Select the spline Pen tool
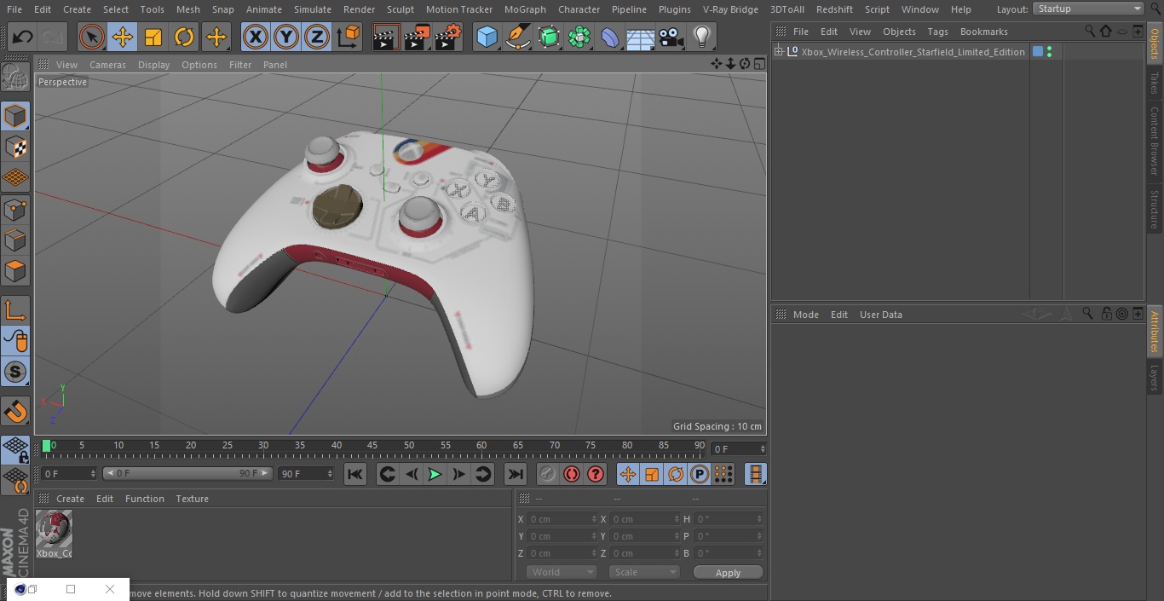 [x=517, y=38]
